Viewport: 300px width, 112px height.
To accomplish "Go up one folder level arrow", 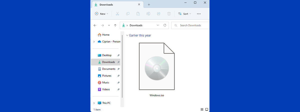I will coord(115,25).
